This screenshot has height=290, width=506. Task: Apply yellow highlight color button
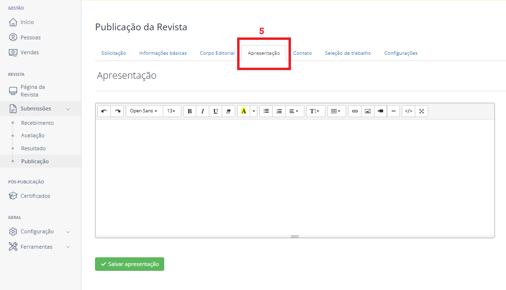click(244, 111)
